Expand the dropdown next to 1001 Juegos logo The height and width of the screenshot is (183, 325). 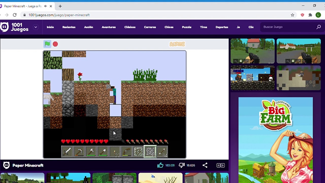click(x=36, y=27)
